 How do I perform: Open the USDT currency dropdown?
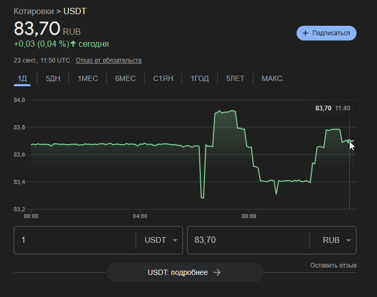point(160,240)
